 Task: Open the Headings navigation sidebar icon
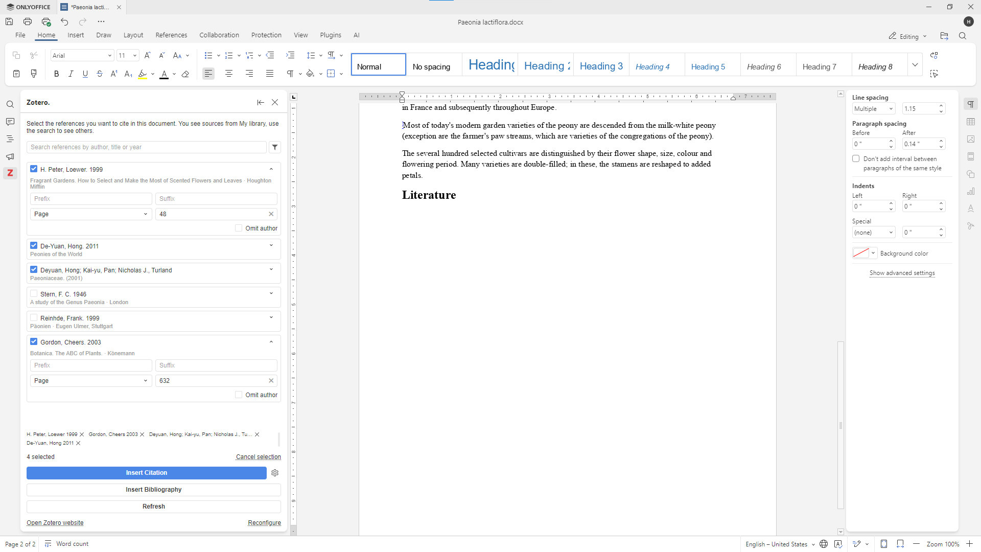pyautogui.click(x=10, y=139)
